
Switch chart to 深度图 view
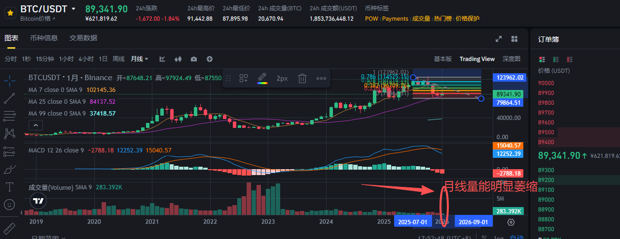click(511, 59)
